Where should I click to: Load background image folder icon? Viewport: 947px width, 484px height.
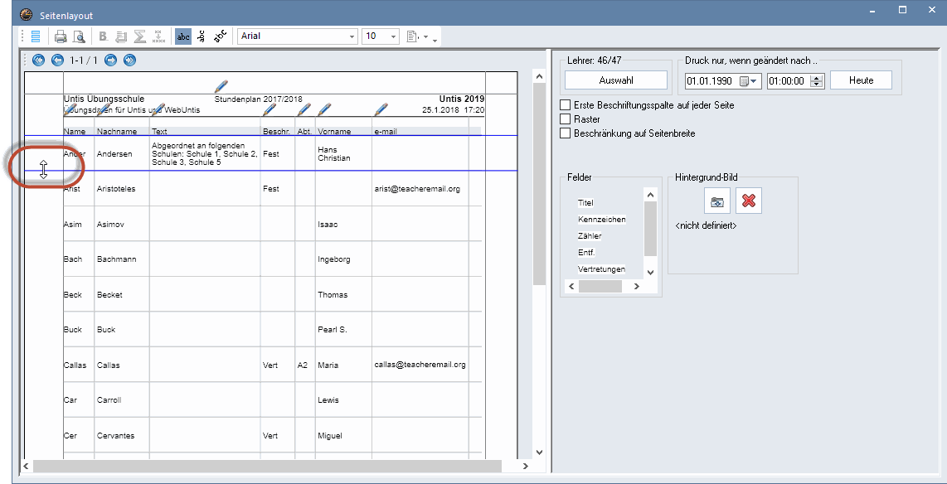717,201
